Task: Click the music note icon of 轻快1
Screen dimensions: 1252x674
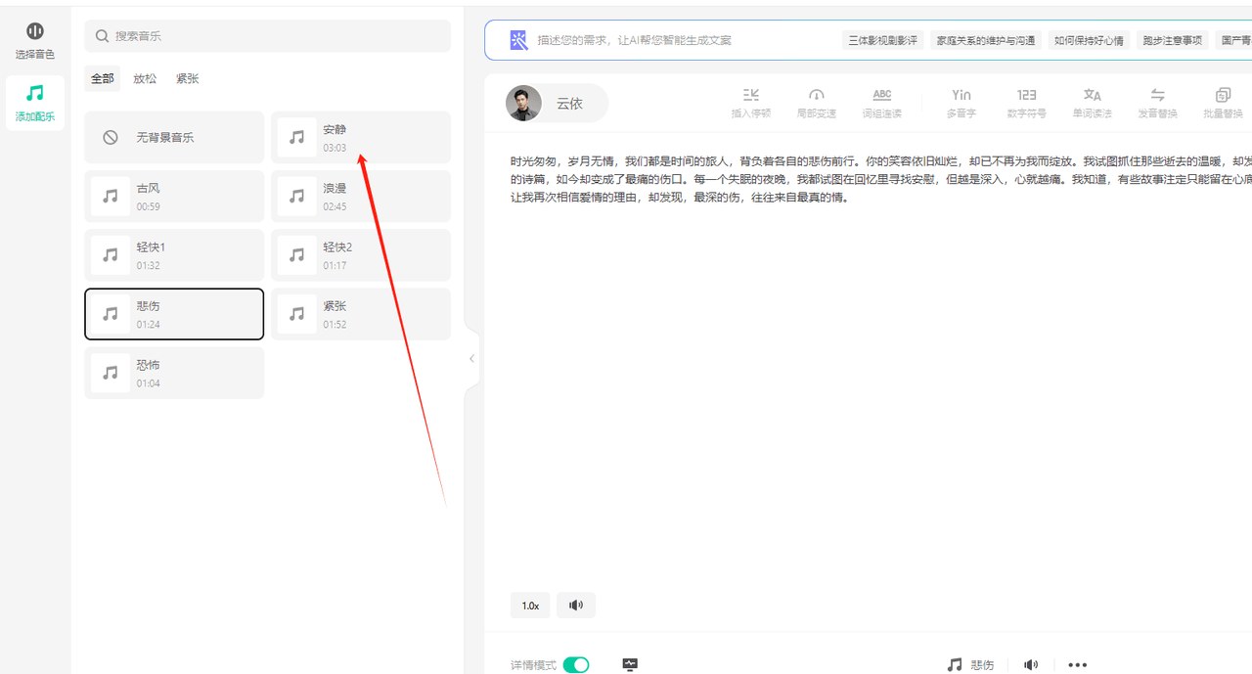Action: 111,255
